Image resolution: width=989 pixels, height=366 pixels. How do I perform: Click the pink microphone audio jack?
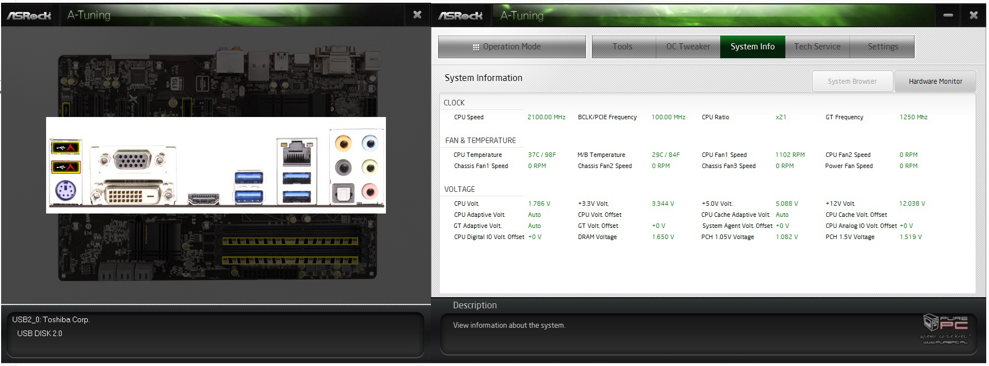coord(369,191)
